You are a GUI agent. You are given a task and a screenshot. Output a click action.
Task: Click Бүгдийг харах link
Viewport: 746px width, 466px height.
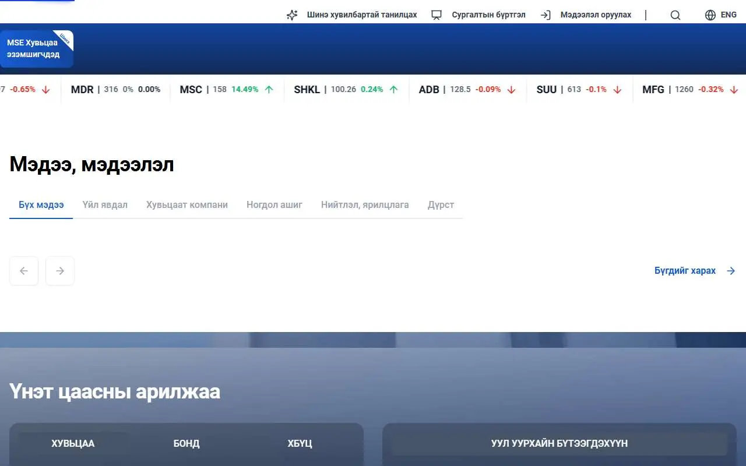[x=685, y=271]
